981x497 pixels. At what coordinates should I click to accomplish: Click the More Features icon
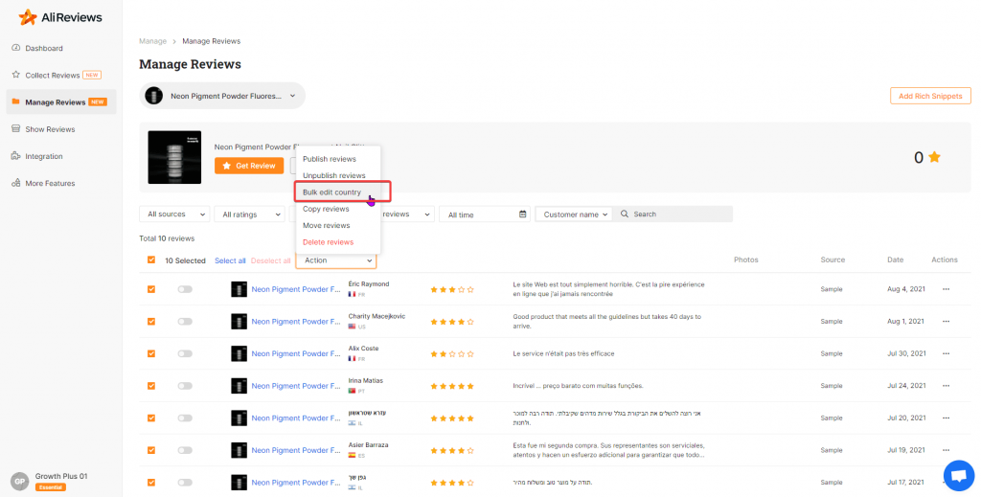(15, 183)
